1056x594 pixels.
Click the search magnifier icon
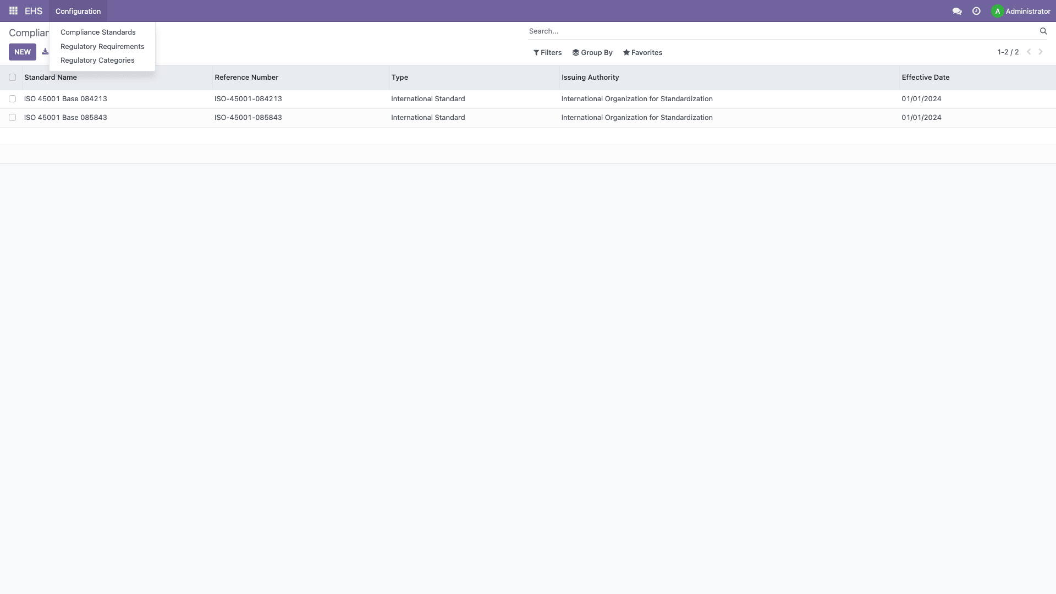coord(1043,31)
